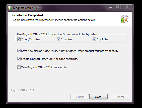Maximize the Kingsoft Office 2012 window

click(x=117, y=7)
